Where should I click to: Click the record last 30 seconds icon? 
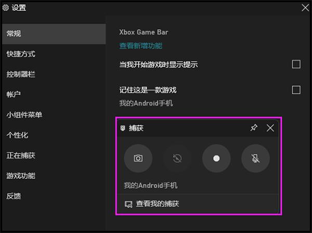click(x=177, y=159)
